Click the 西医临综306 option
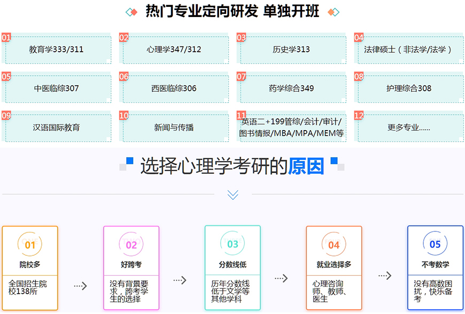This screenshot has width=465, height=314. point(175,88)
